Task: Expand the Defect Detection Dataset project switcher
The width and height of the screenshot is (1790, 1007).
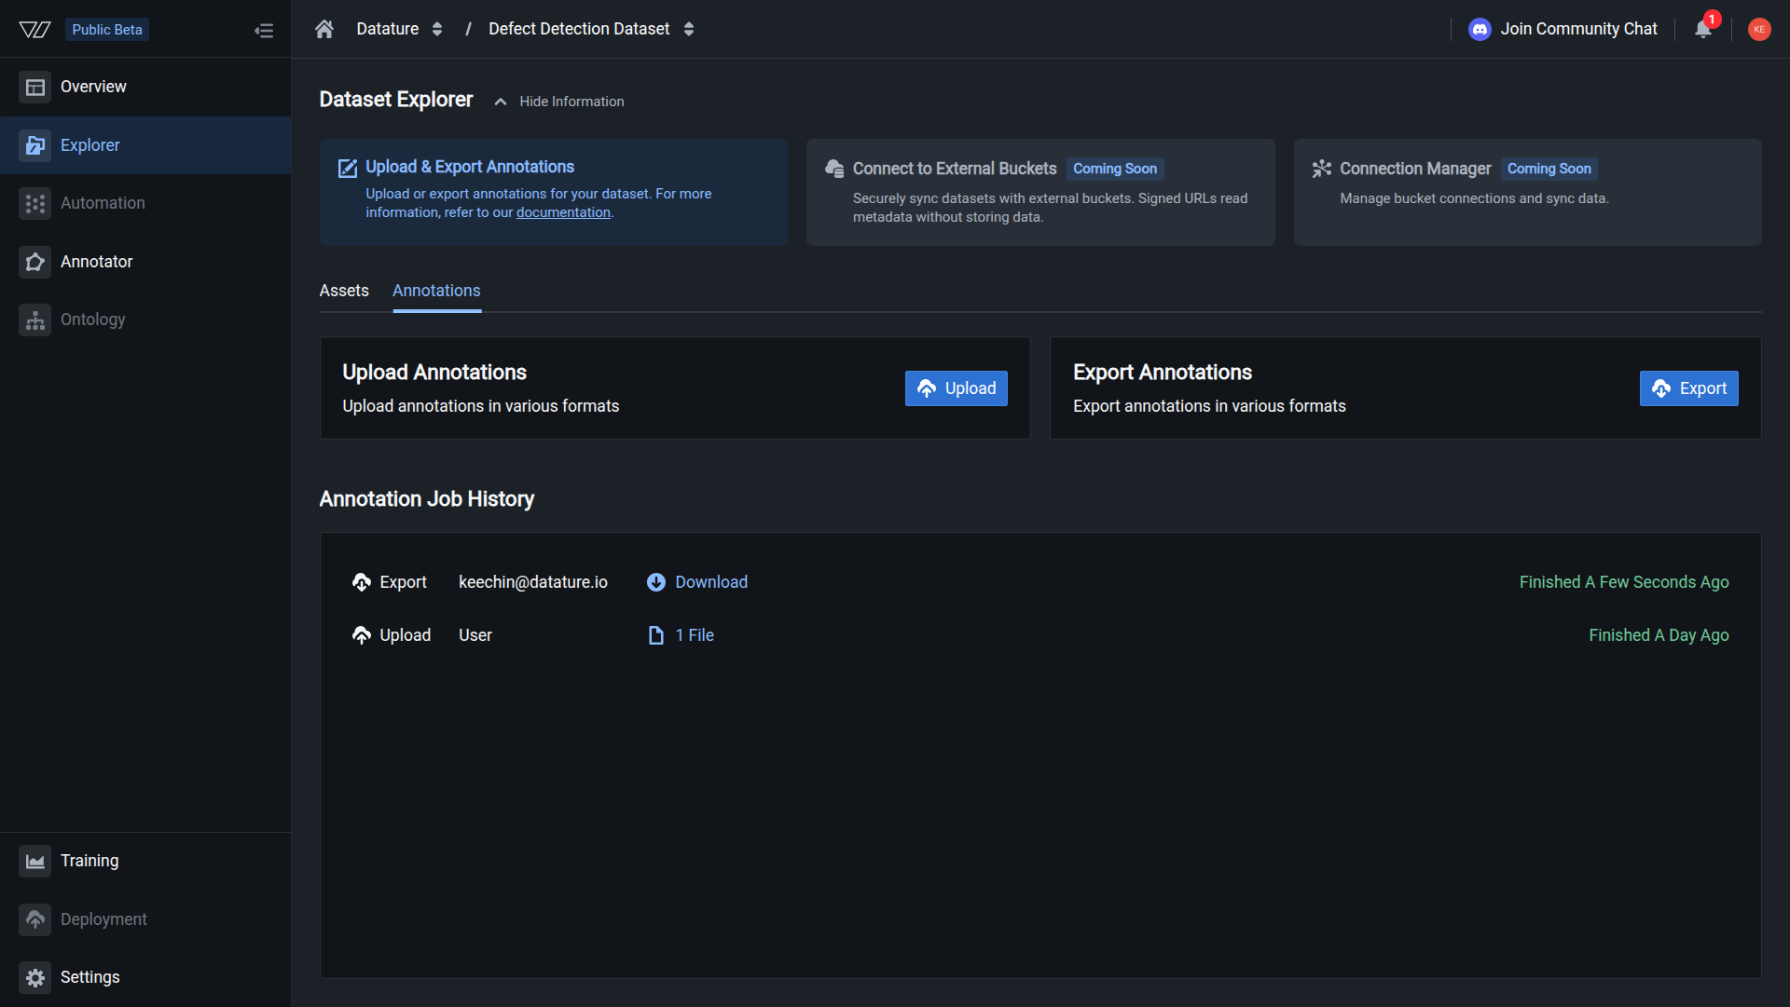Action: 689,29
